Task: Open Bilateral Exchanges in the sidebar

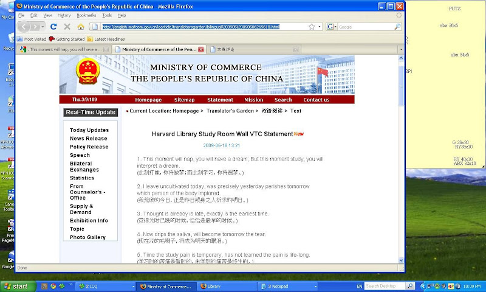Action: coord(84,167)
